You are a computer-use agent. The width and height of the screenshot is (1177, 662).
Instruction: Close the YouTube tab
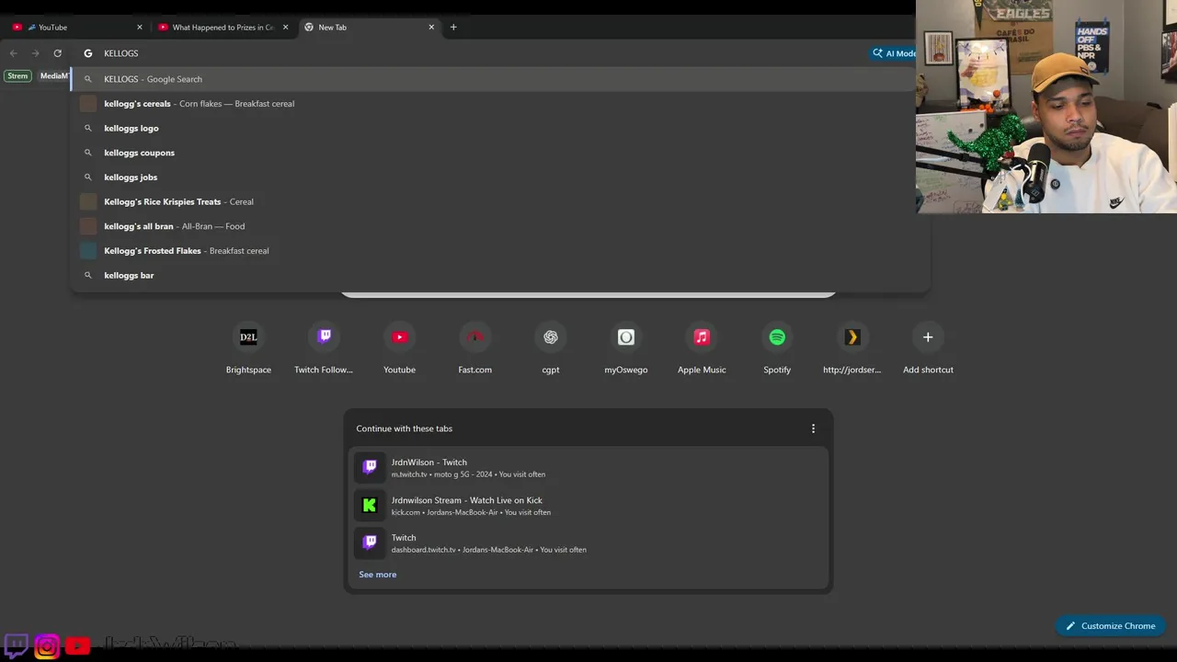pyautogui.click(x=140, y=27)
